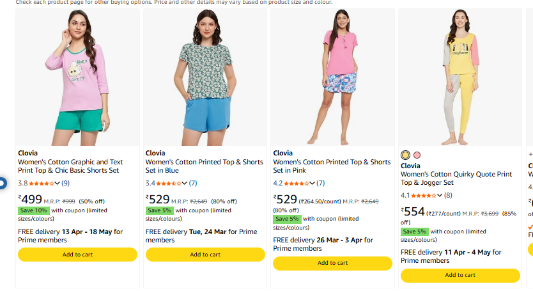View the (8) reviews count link
Screen dimensions: 533x291
pos(448,195)
